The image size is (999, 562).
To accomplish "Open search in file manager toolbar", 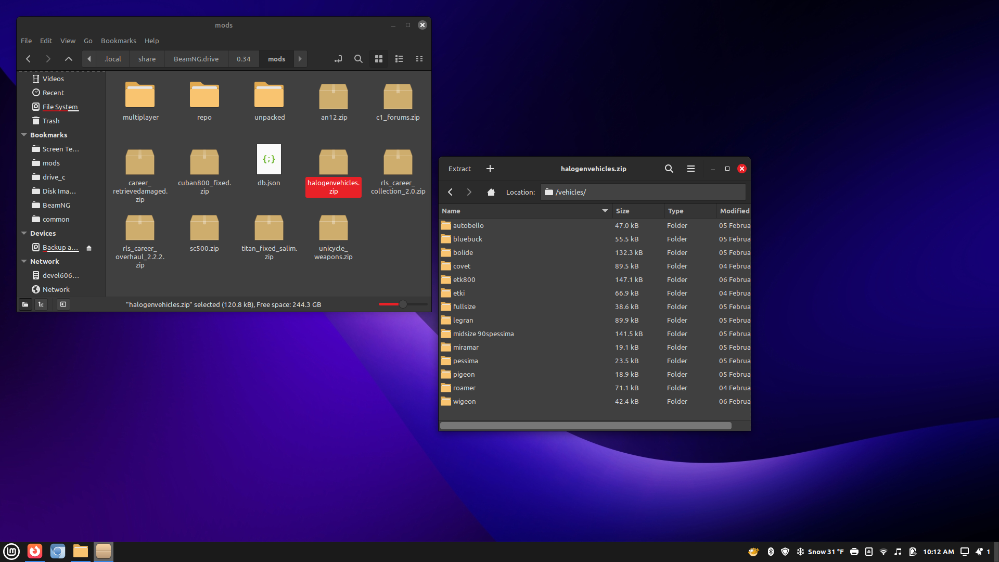I will point(358,59).
